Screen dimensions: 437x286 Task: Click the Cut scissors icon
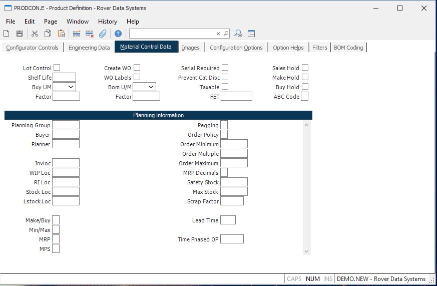(x=35, y=34)
